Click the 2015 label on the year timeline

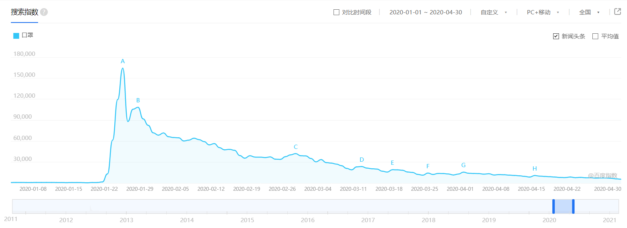[x=247, y=220]
